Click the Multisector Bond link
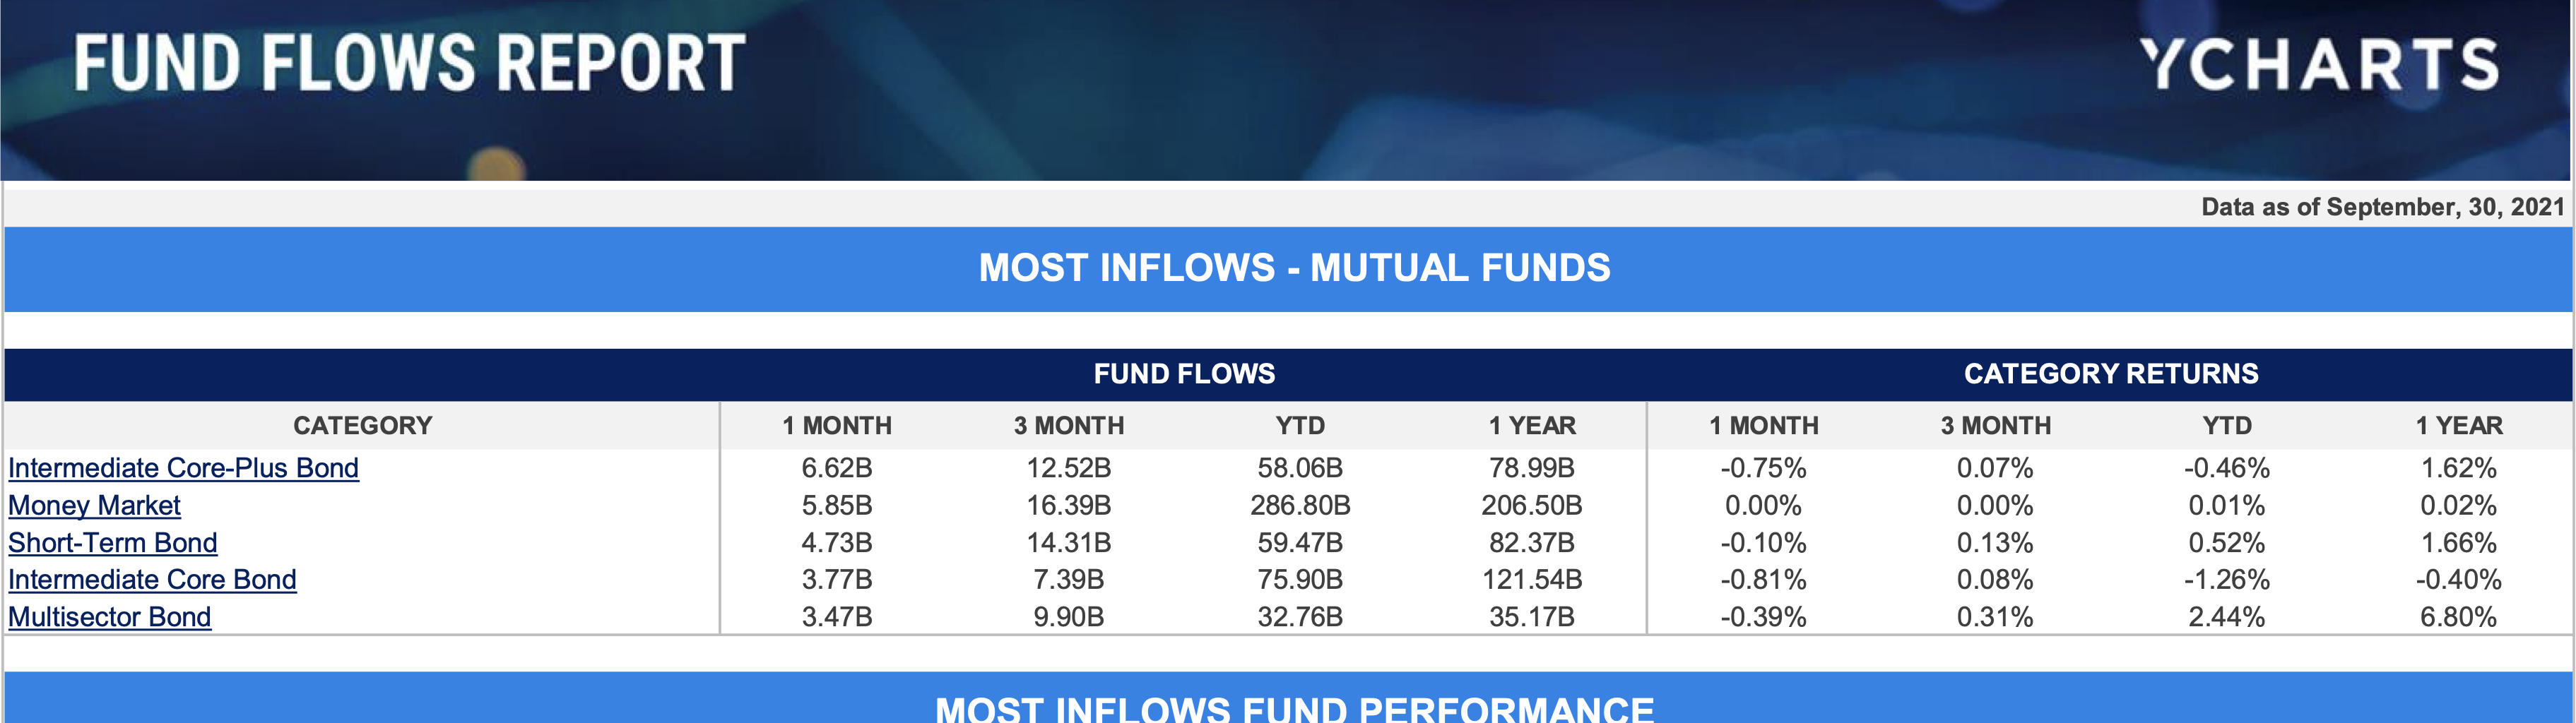This screenshot has width=2576, height=723. (109, 617)
